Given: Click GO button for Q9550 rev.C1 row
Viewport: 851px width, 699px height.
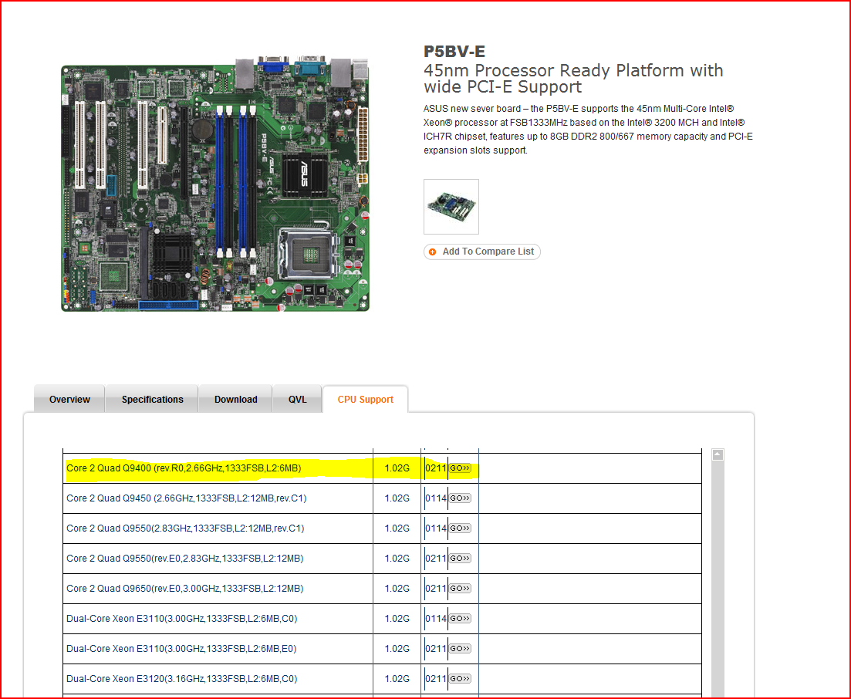Looking at the screenshot, I should click(x=460, y=528).
